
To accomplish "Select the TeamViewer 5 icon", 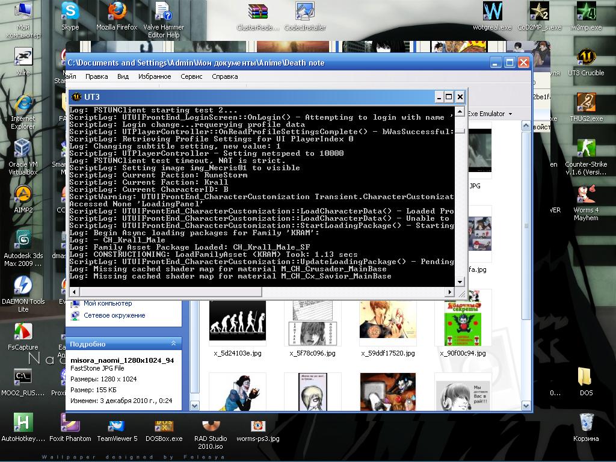I will click(x=117, y=424).
